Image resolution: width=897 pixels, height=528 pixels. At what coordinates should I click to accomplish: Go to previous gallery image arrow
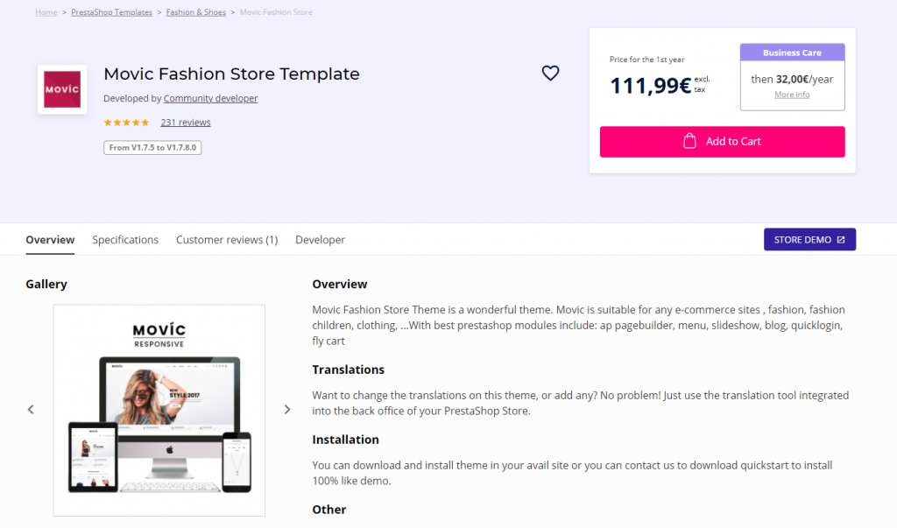pos(31,409)
